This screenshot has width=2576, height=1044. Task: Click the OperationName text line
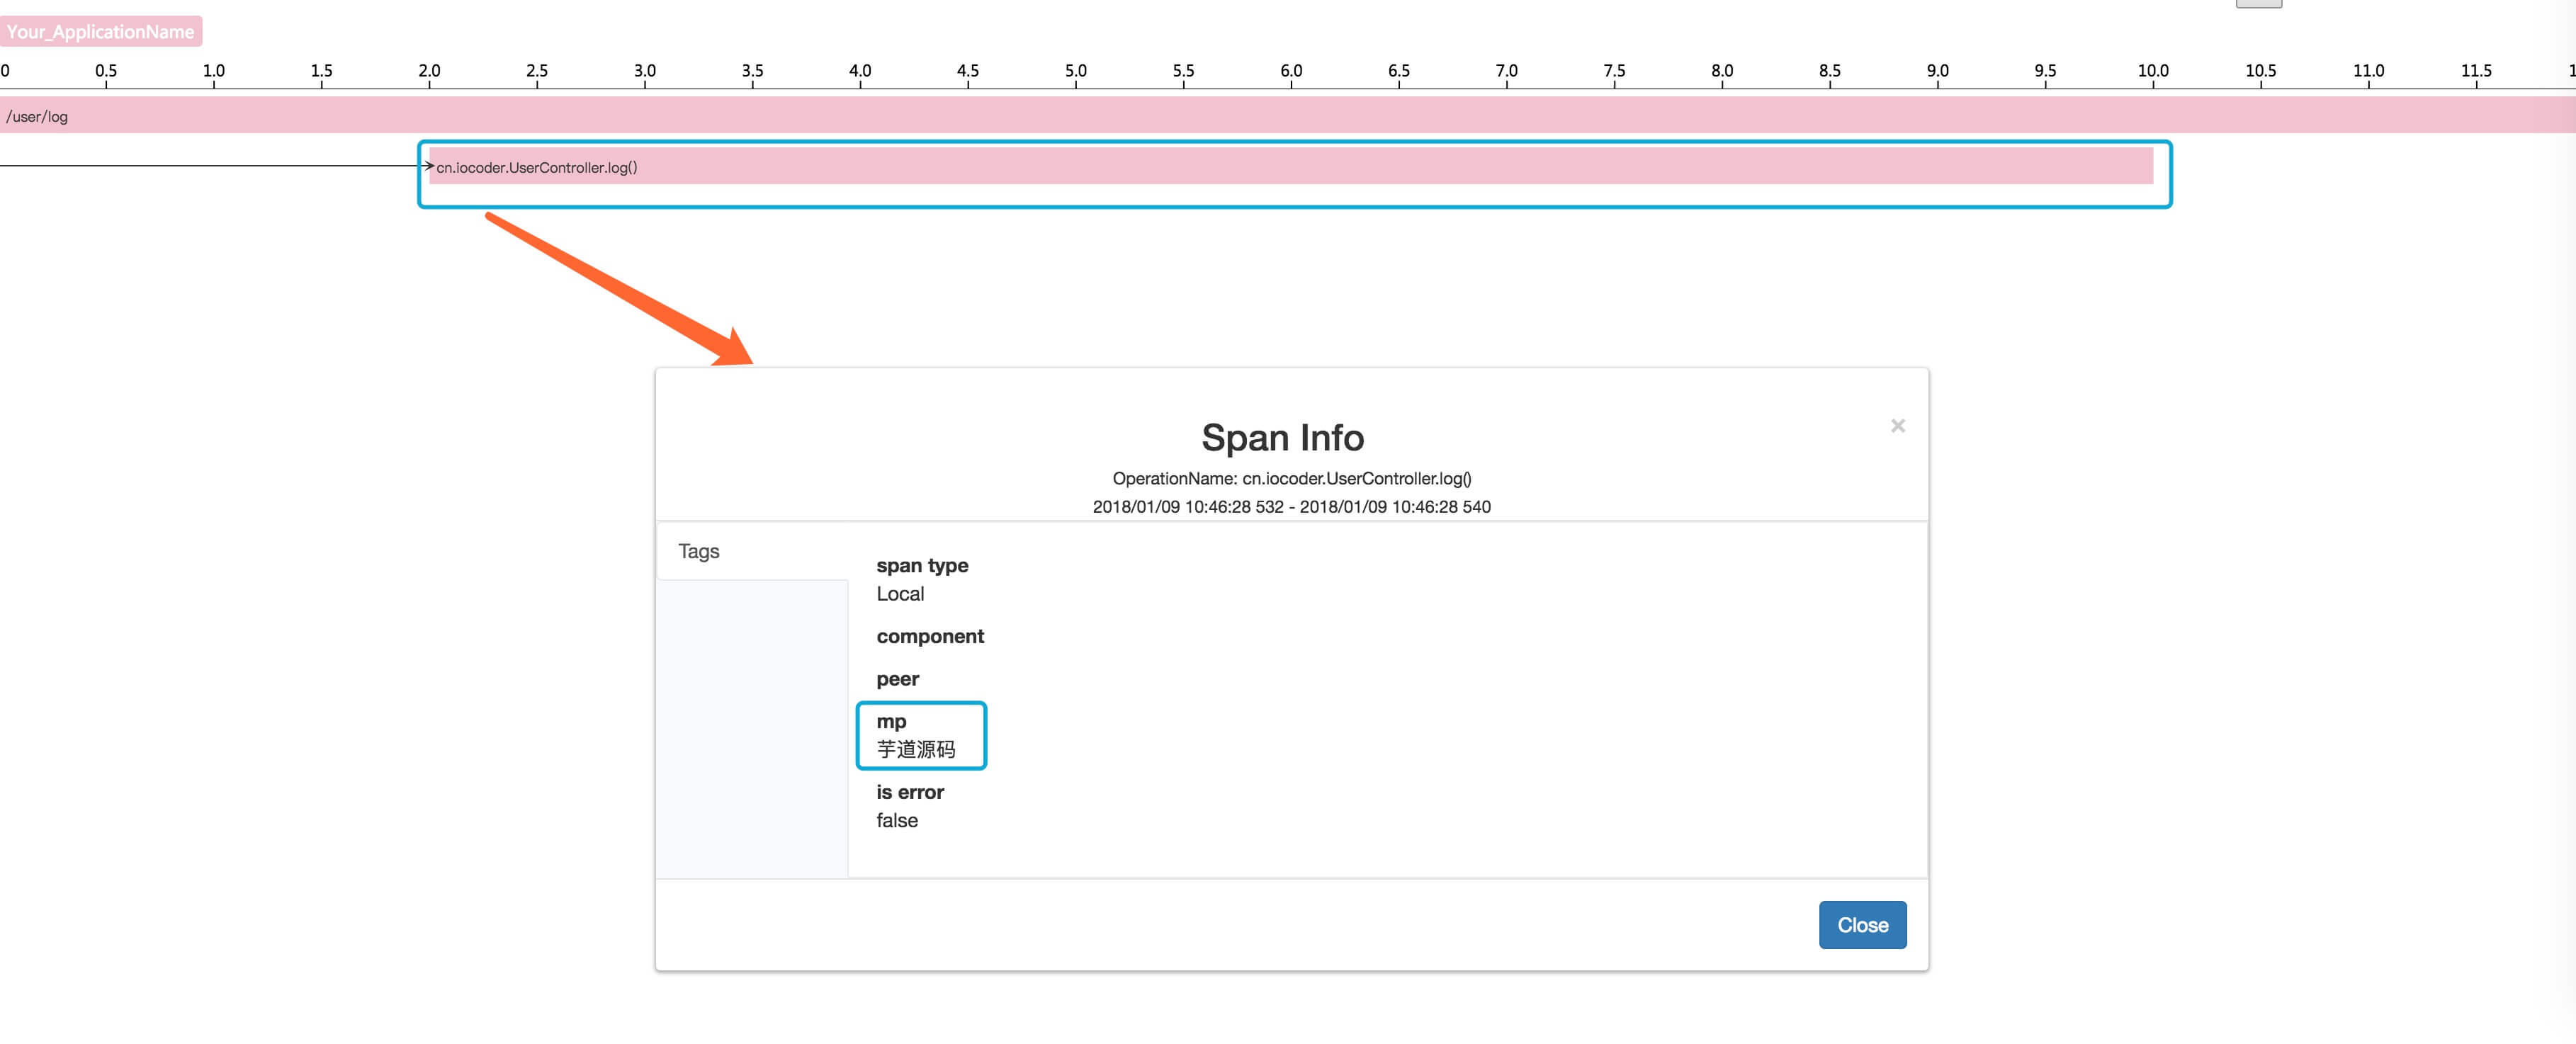point(1291,479)
